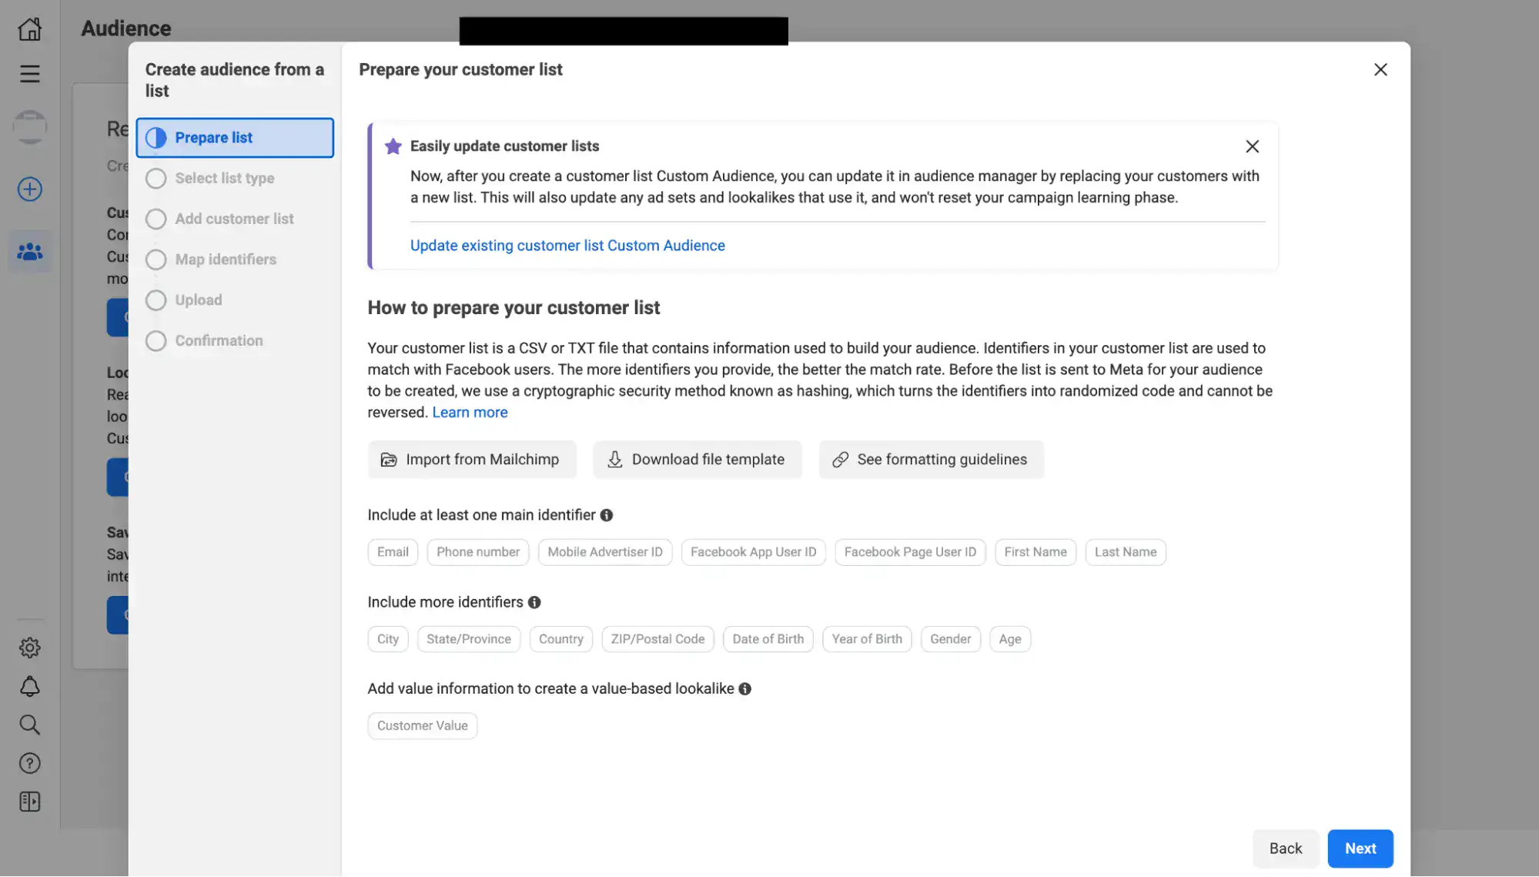Click the home icon in left sidebar
Image resolution: width=1539 pixels, height=877 pixels.
pyautogui.click(x=29, y=29)
